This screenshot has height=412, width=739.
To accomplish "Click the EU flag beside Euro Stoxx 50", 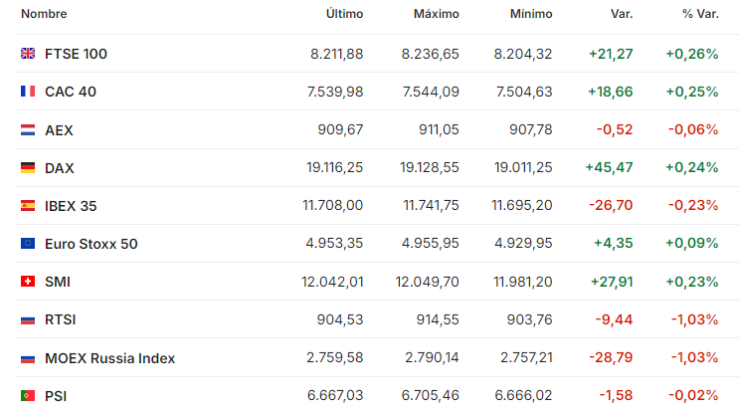I will tap(28, 243).
